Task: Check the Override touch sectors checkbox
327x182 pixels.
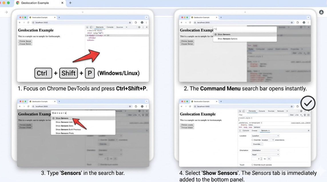Action: (x=253, y=165)
